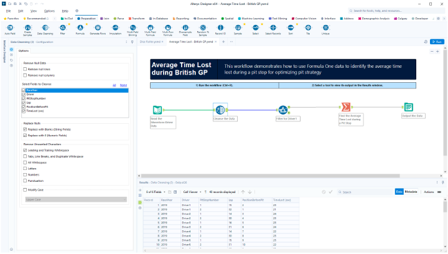
Task: Zoom in on the canvas
Action: tap(437, 52)
